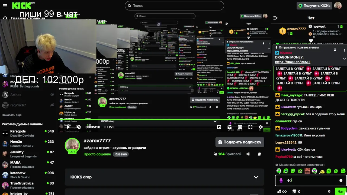This screenshot has height=195, width=347.
Task: Switch the player to fullscreen
Action: 250,127
